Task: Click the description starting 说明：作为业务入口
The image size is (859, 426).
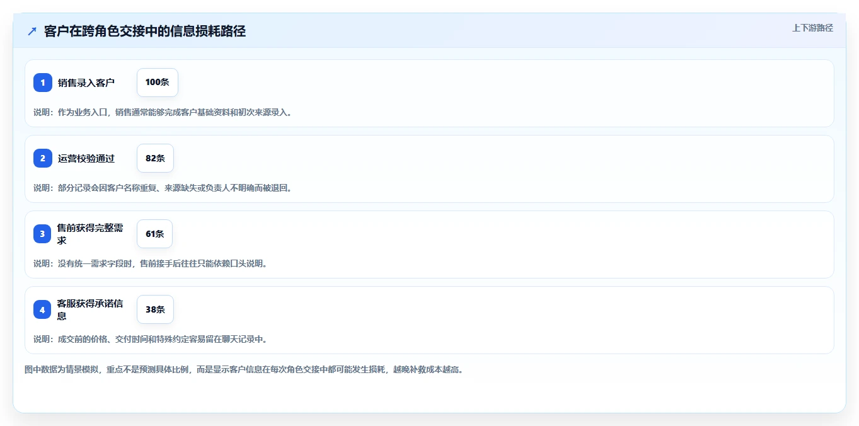Action: click(163, 112)
